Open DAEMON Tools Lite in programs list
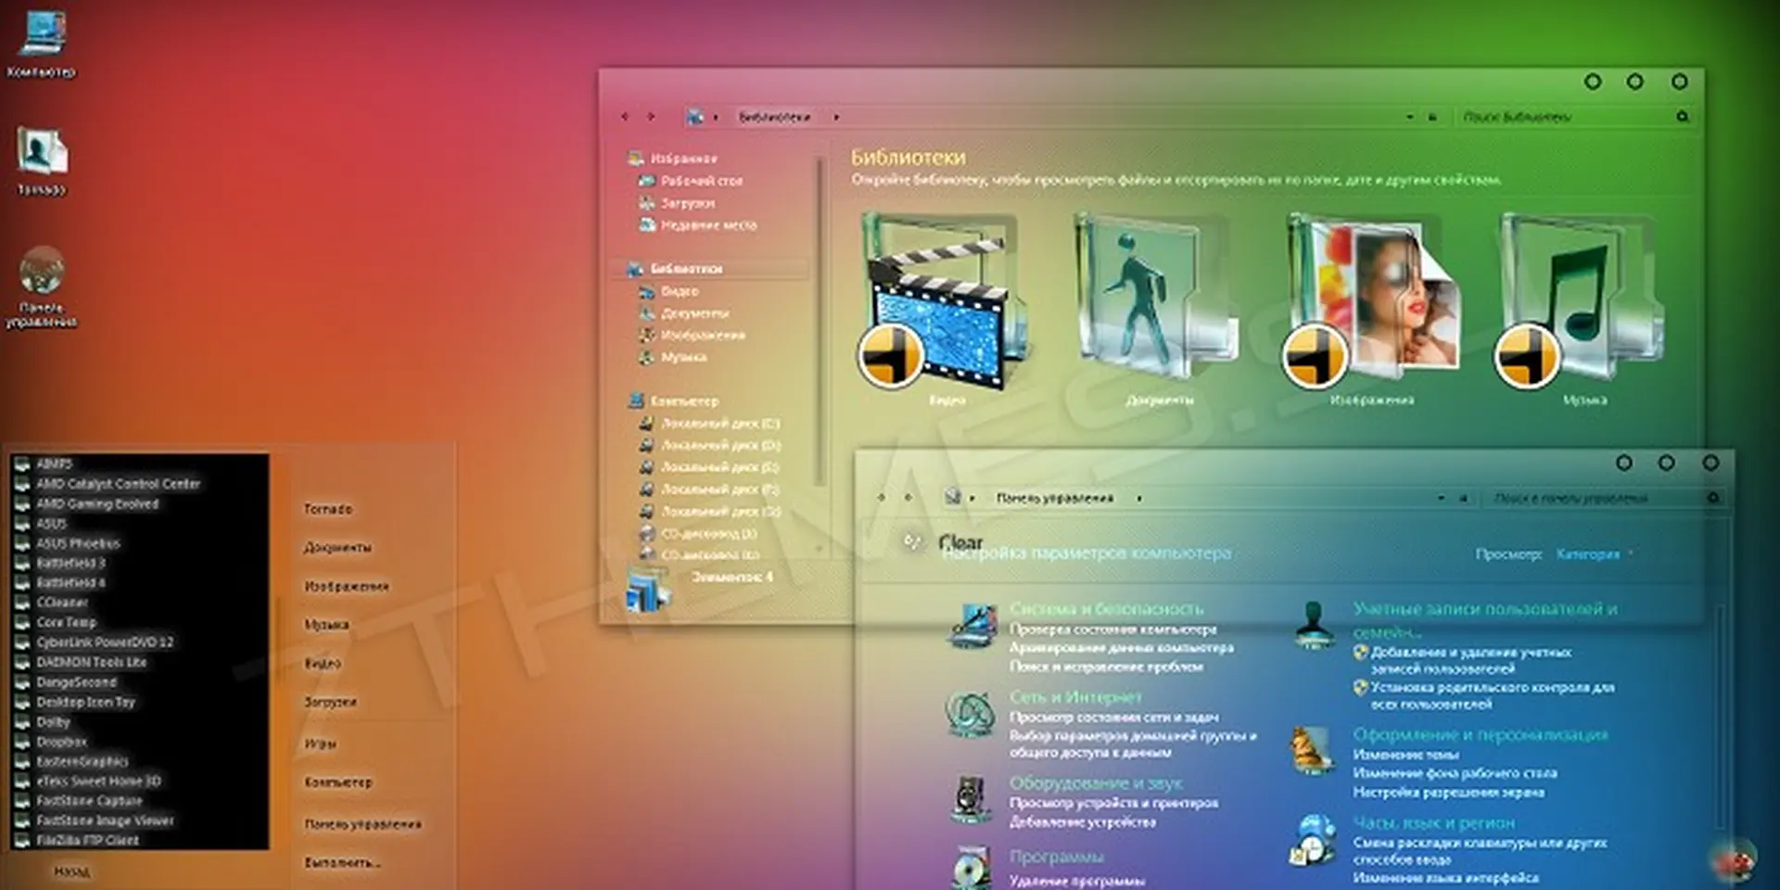The width and height of the screenshot is (1780, 890). click(91, 662)
